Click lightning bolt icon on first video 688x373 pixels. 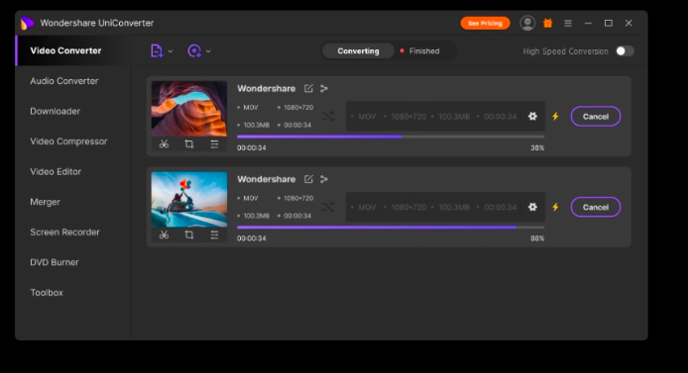point(555,116)
